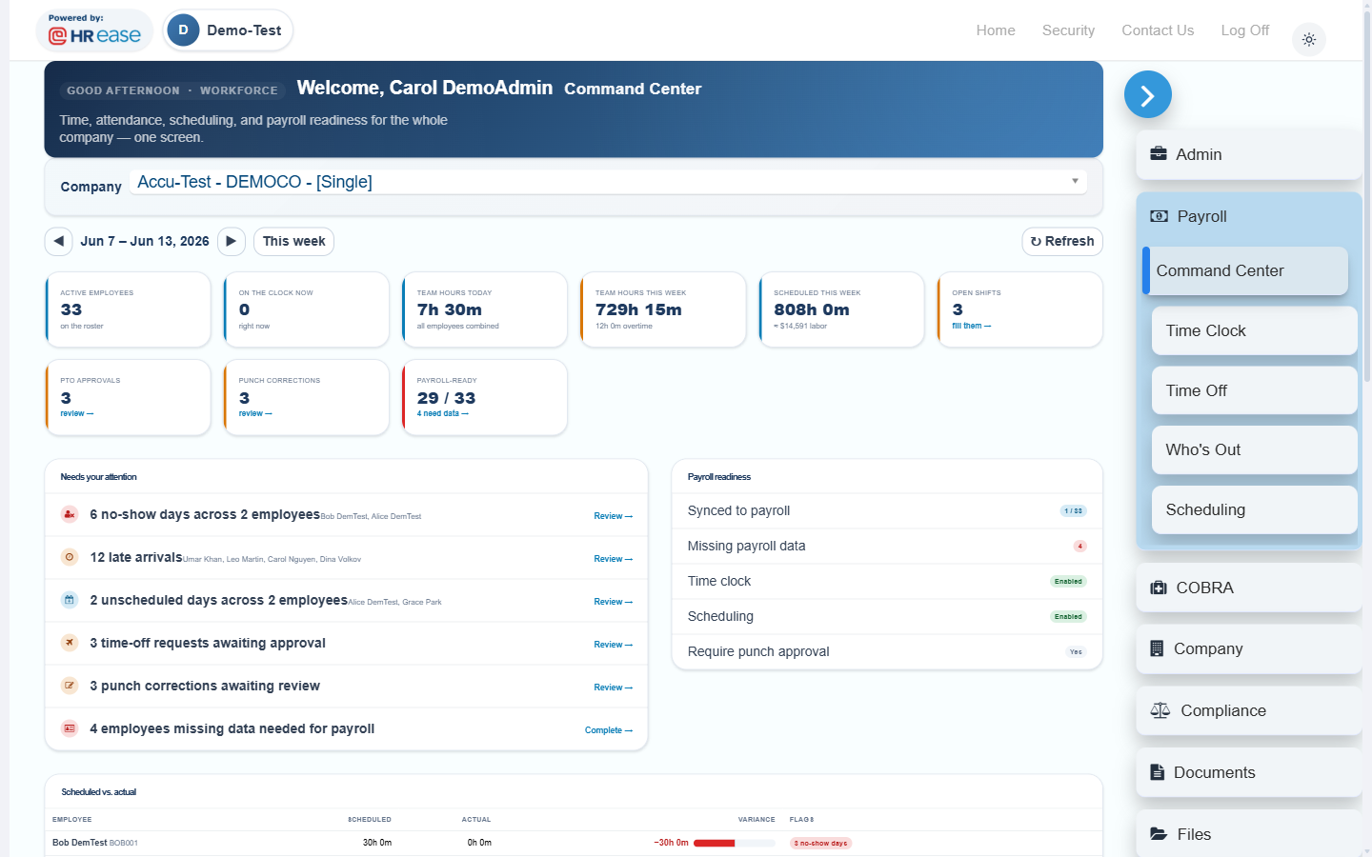Click the Team Hours This Week card
The image size is (1372, 857).
(663, 309)
